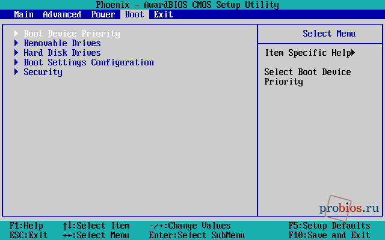Click F5:Setup Defaults in footer
385x240 pixels.
pyautogui.click(x=329, y=226)
